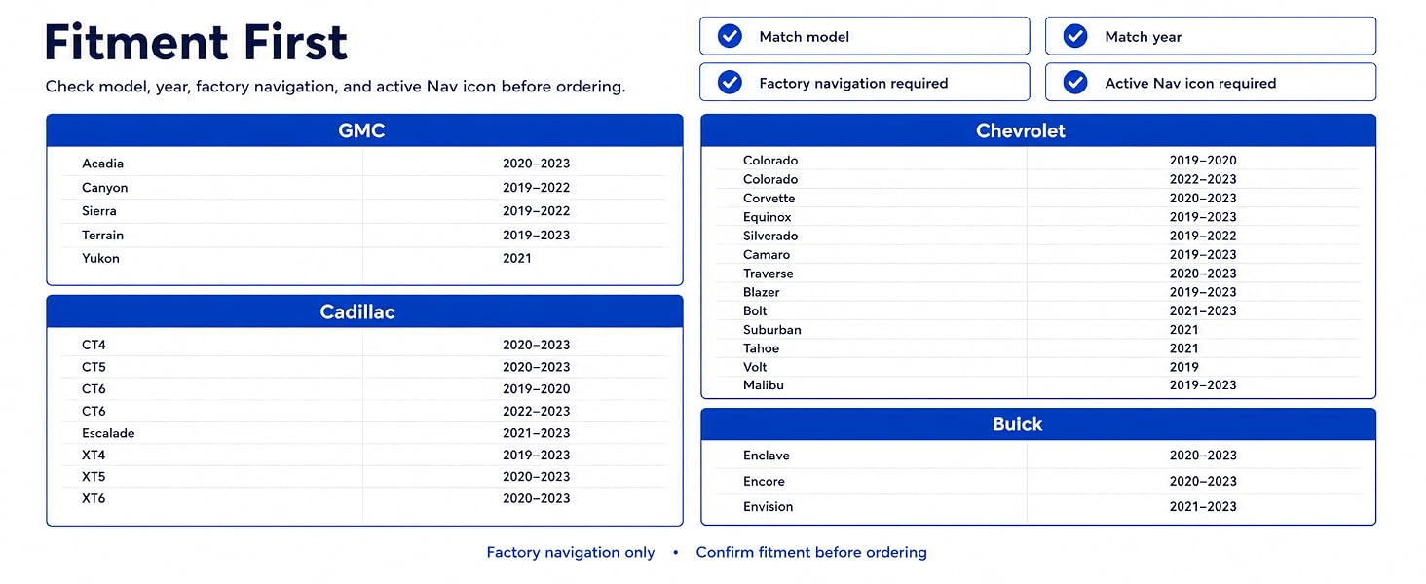Click the Match year checkmark icon

coord(1075,36)
